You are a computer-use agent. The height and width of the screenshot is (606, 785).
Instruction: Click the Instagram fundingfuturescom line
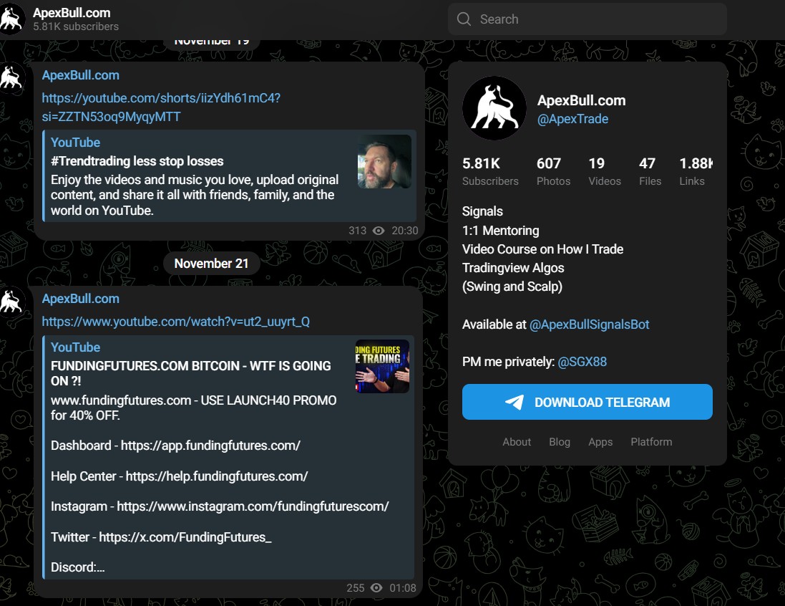220,506
